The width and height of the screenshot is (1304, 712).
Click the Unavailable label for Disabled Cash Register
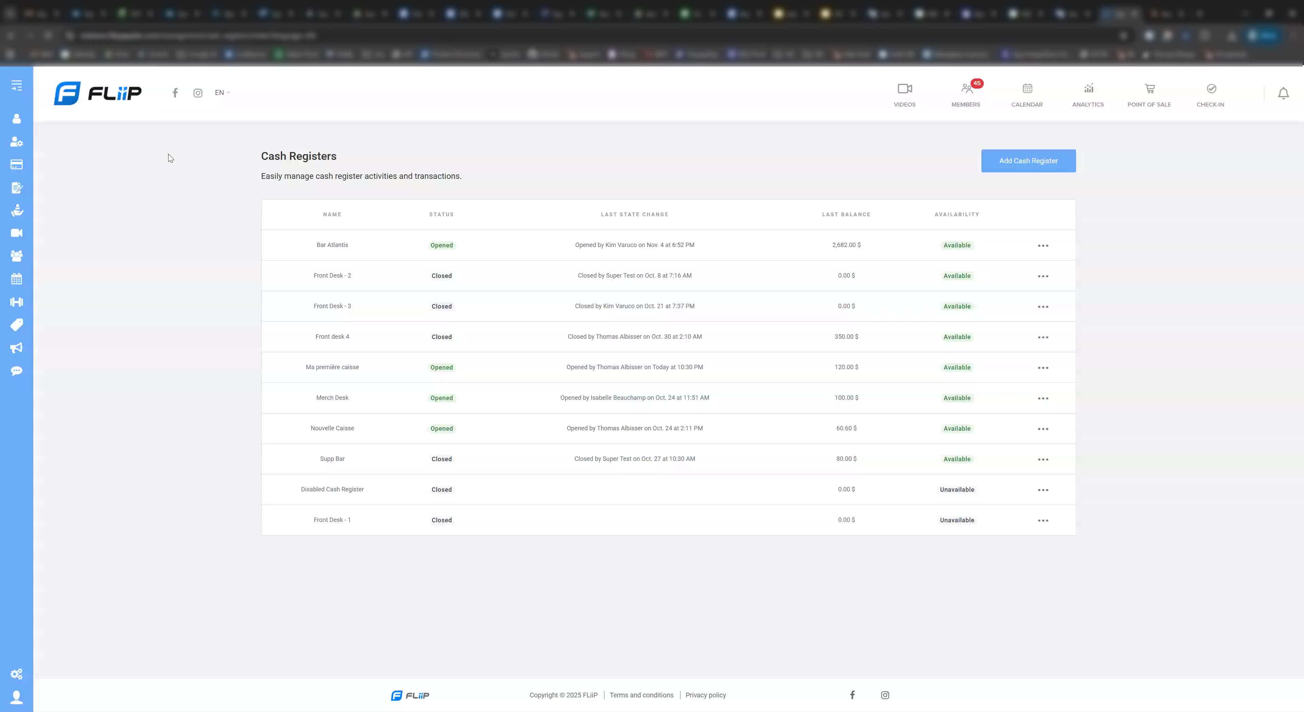point(957,490)
